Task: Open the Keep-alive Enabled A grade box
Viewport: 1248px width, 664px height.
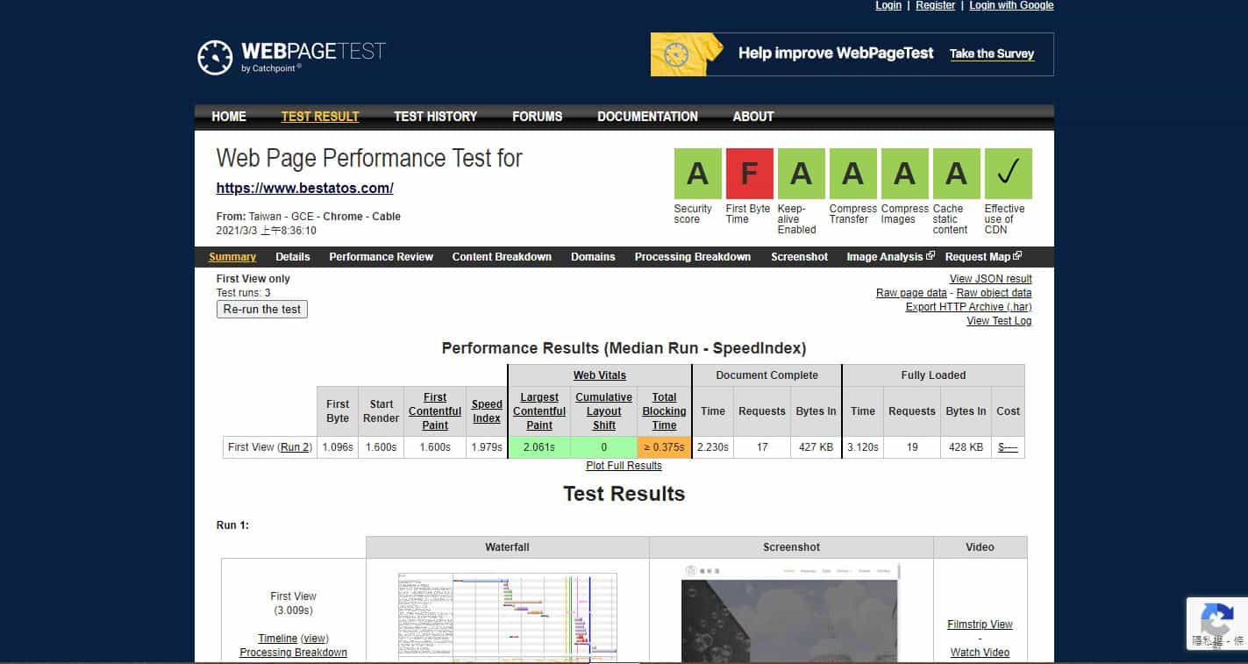Action: point(801,174)
